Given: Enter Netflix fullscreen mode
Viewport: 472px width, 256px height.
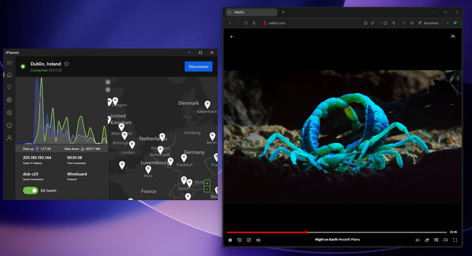Looking at the screenshot, I should point(455,240).
